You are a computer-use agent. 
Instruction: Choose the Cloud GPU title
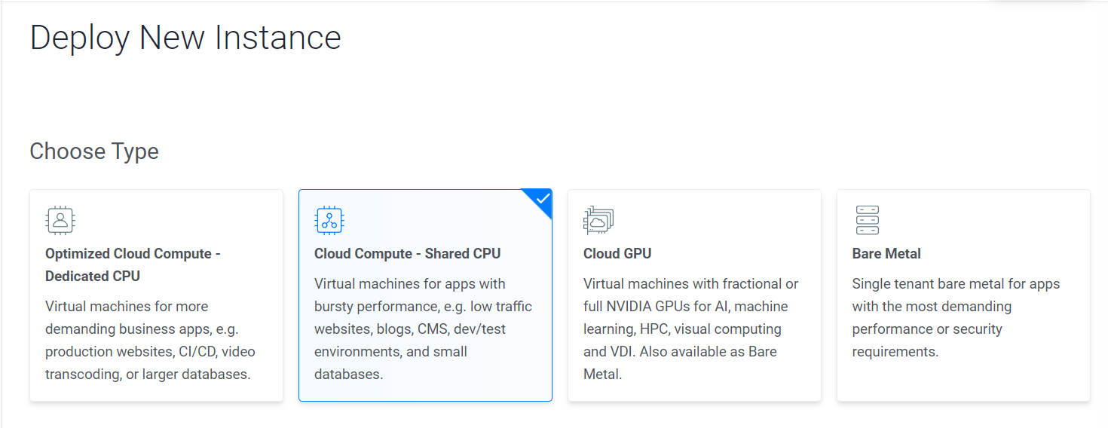point(617,254)
